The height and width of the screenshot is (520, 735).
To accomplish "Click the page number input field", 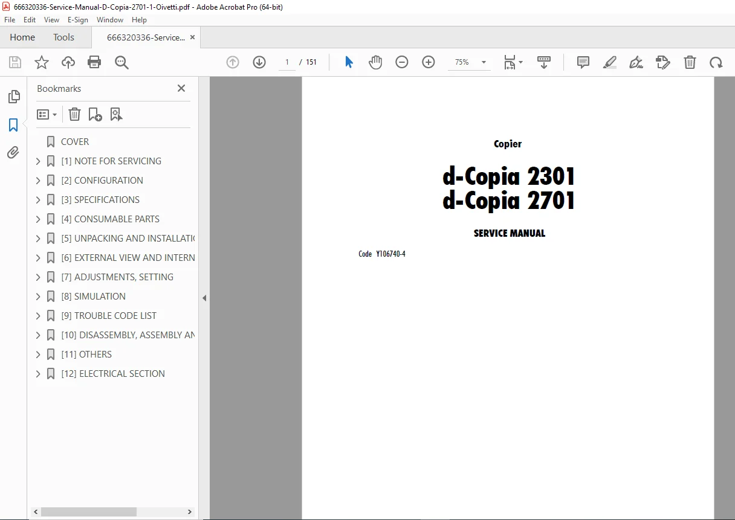I will click(x=287, y=62).
